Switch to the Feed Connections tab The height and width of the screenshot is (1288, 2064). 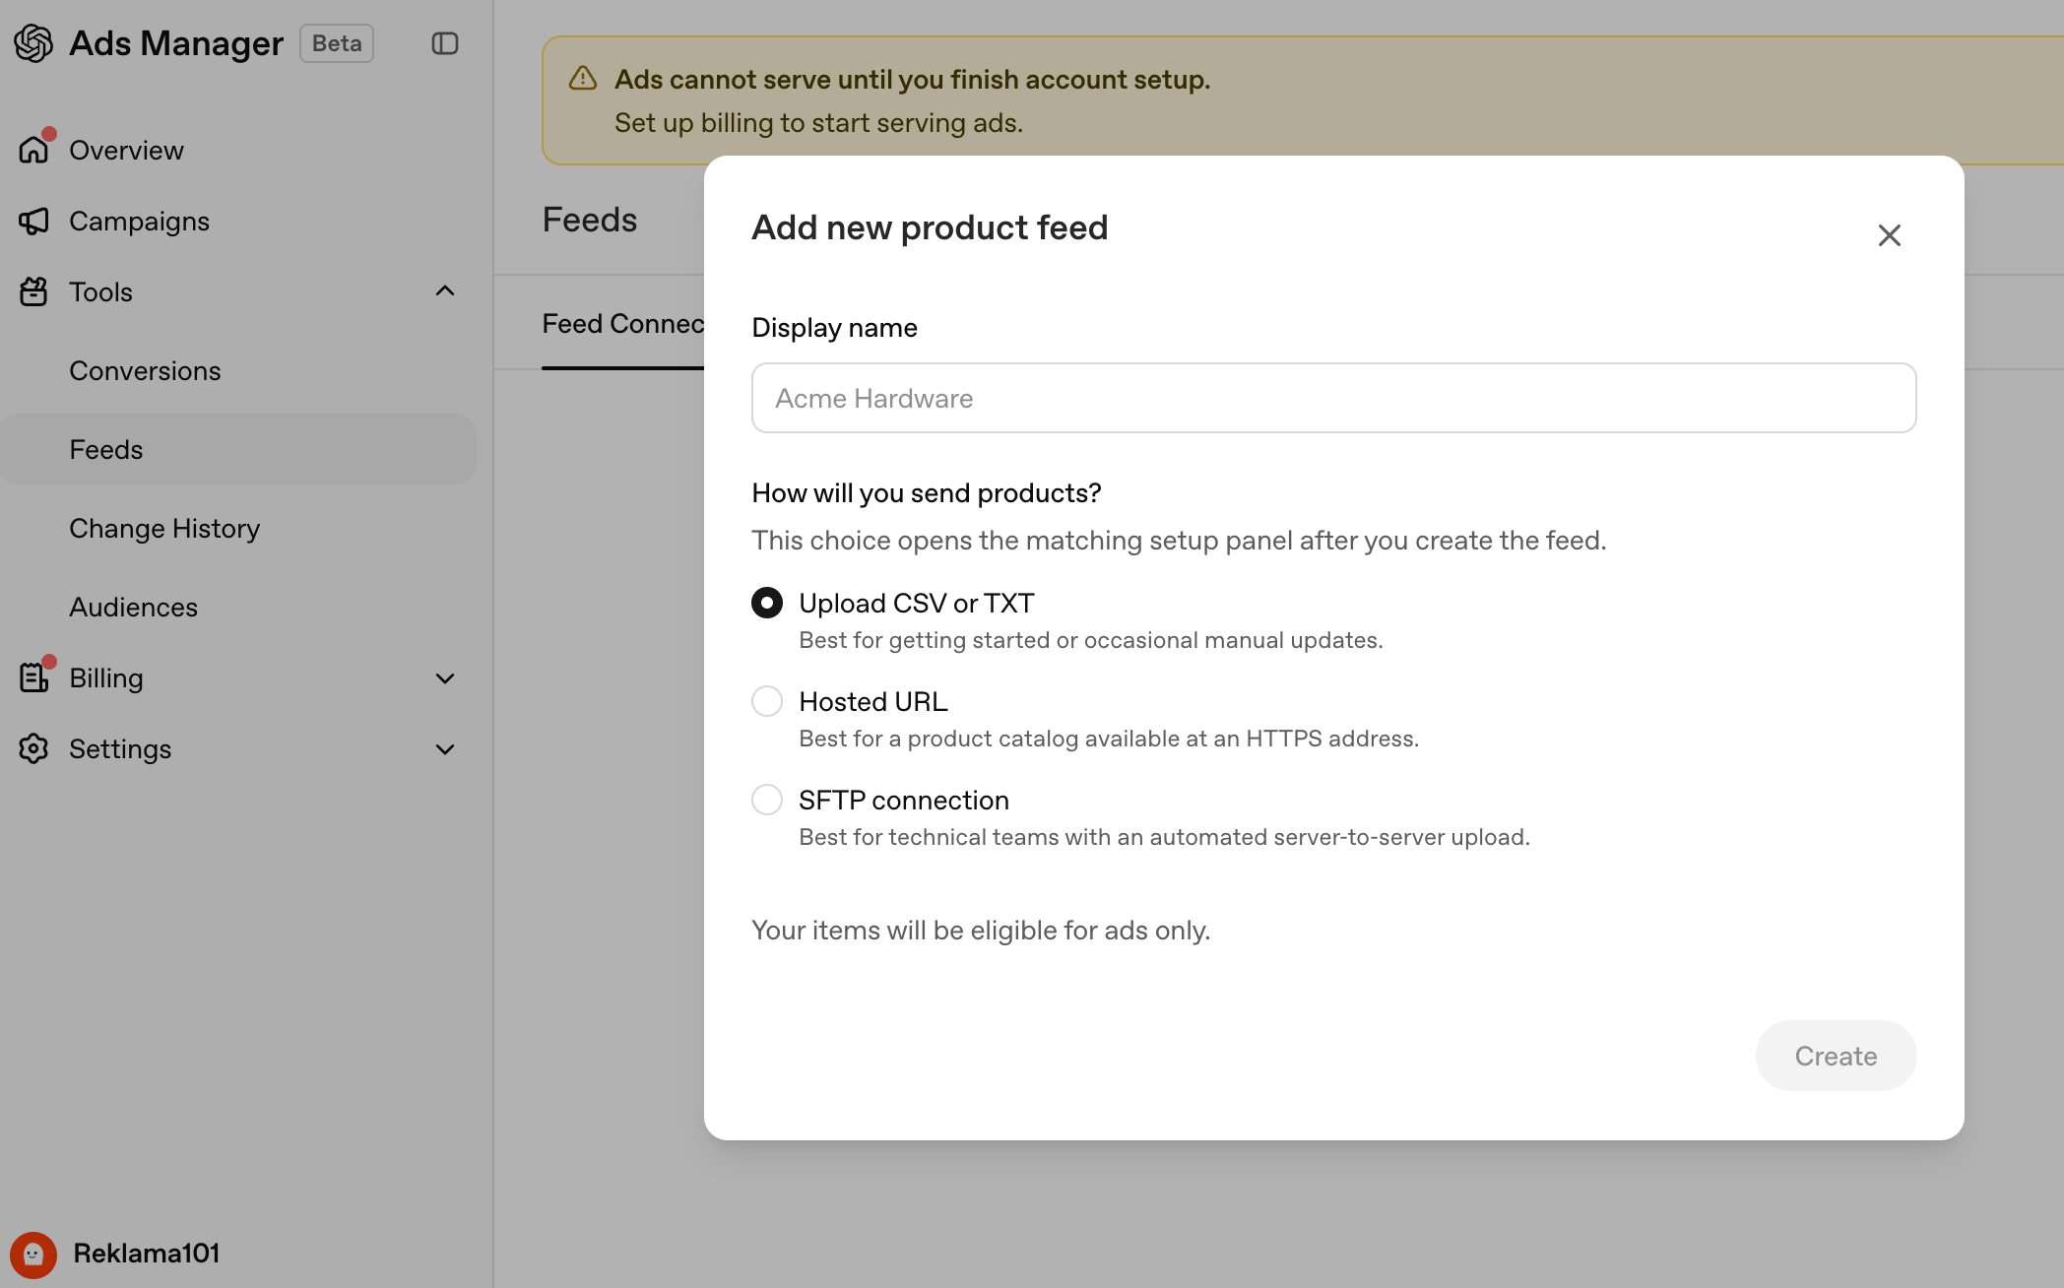(622, 324)
